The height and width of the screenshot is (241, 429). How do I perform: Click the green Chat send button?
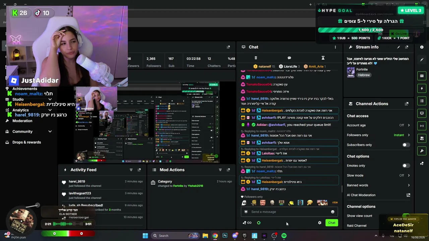coord(331,223)
